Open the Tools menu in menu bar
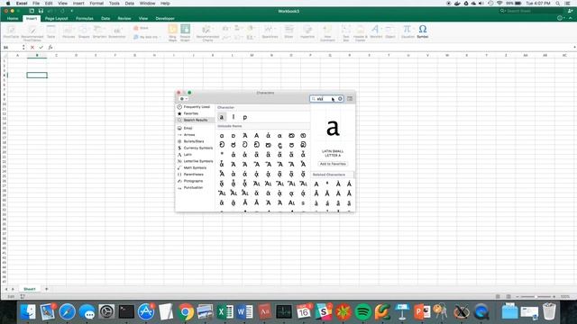The image size is (577, 324). click(x=114, y=4)
